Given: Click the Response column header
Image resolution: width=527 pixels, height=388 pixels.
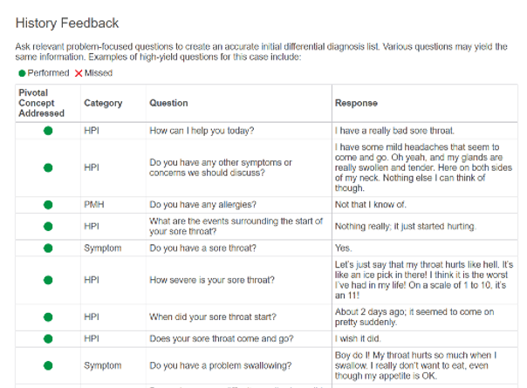Looking at the screenshot, I should point(356,103).
